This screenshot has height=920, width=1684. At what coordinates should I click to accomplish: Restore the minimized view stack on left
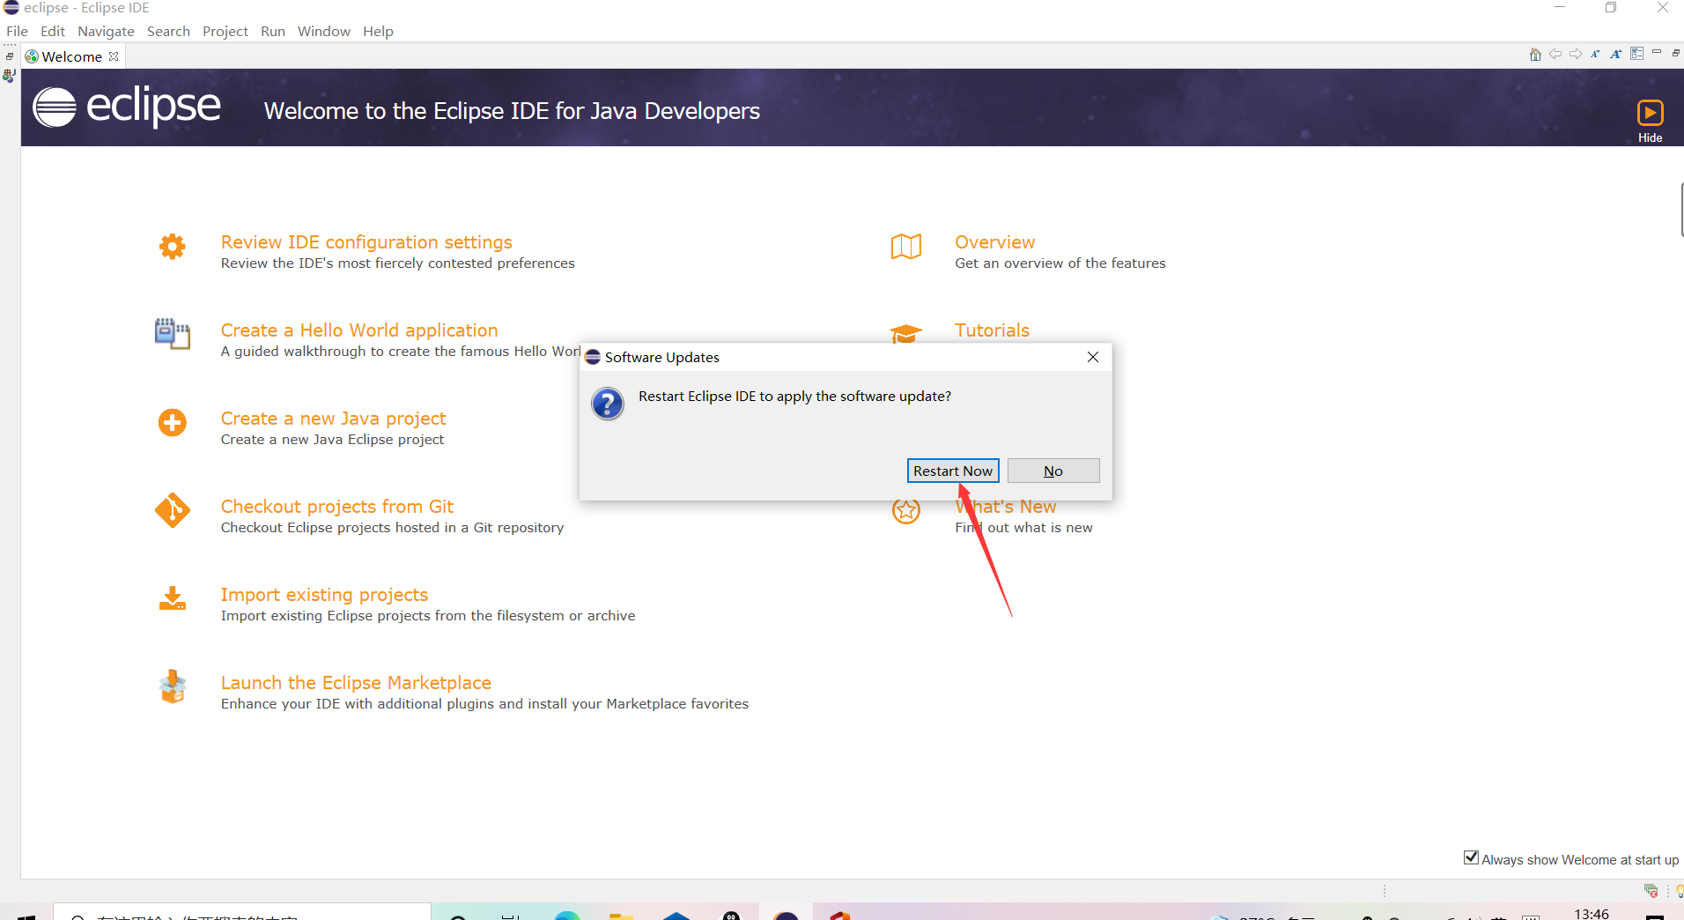[10, 56]
